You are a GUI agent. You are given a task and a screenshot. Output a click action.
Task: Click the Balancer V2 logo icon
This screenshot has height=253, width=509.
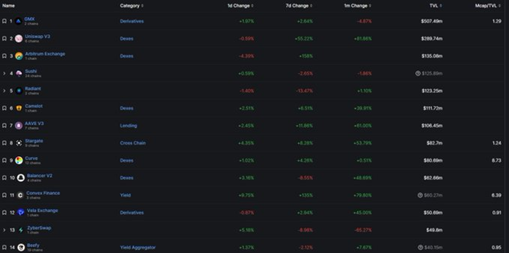(x=21, y=177)
